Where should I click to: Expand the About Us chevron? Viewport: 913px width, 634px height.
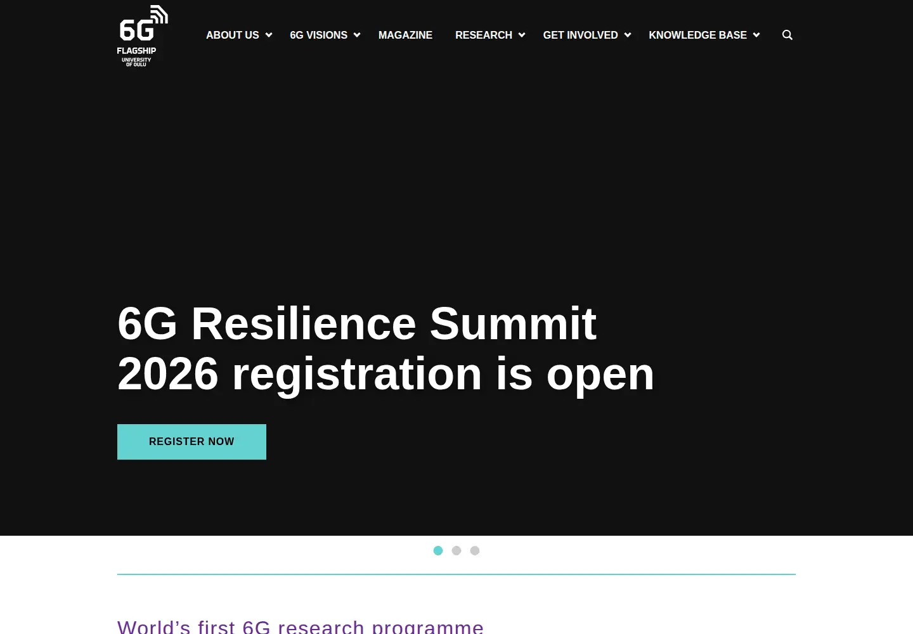click(x=269, y=35)
